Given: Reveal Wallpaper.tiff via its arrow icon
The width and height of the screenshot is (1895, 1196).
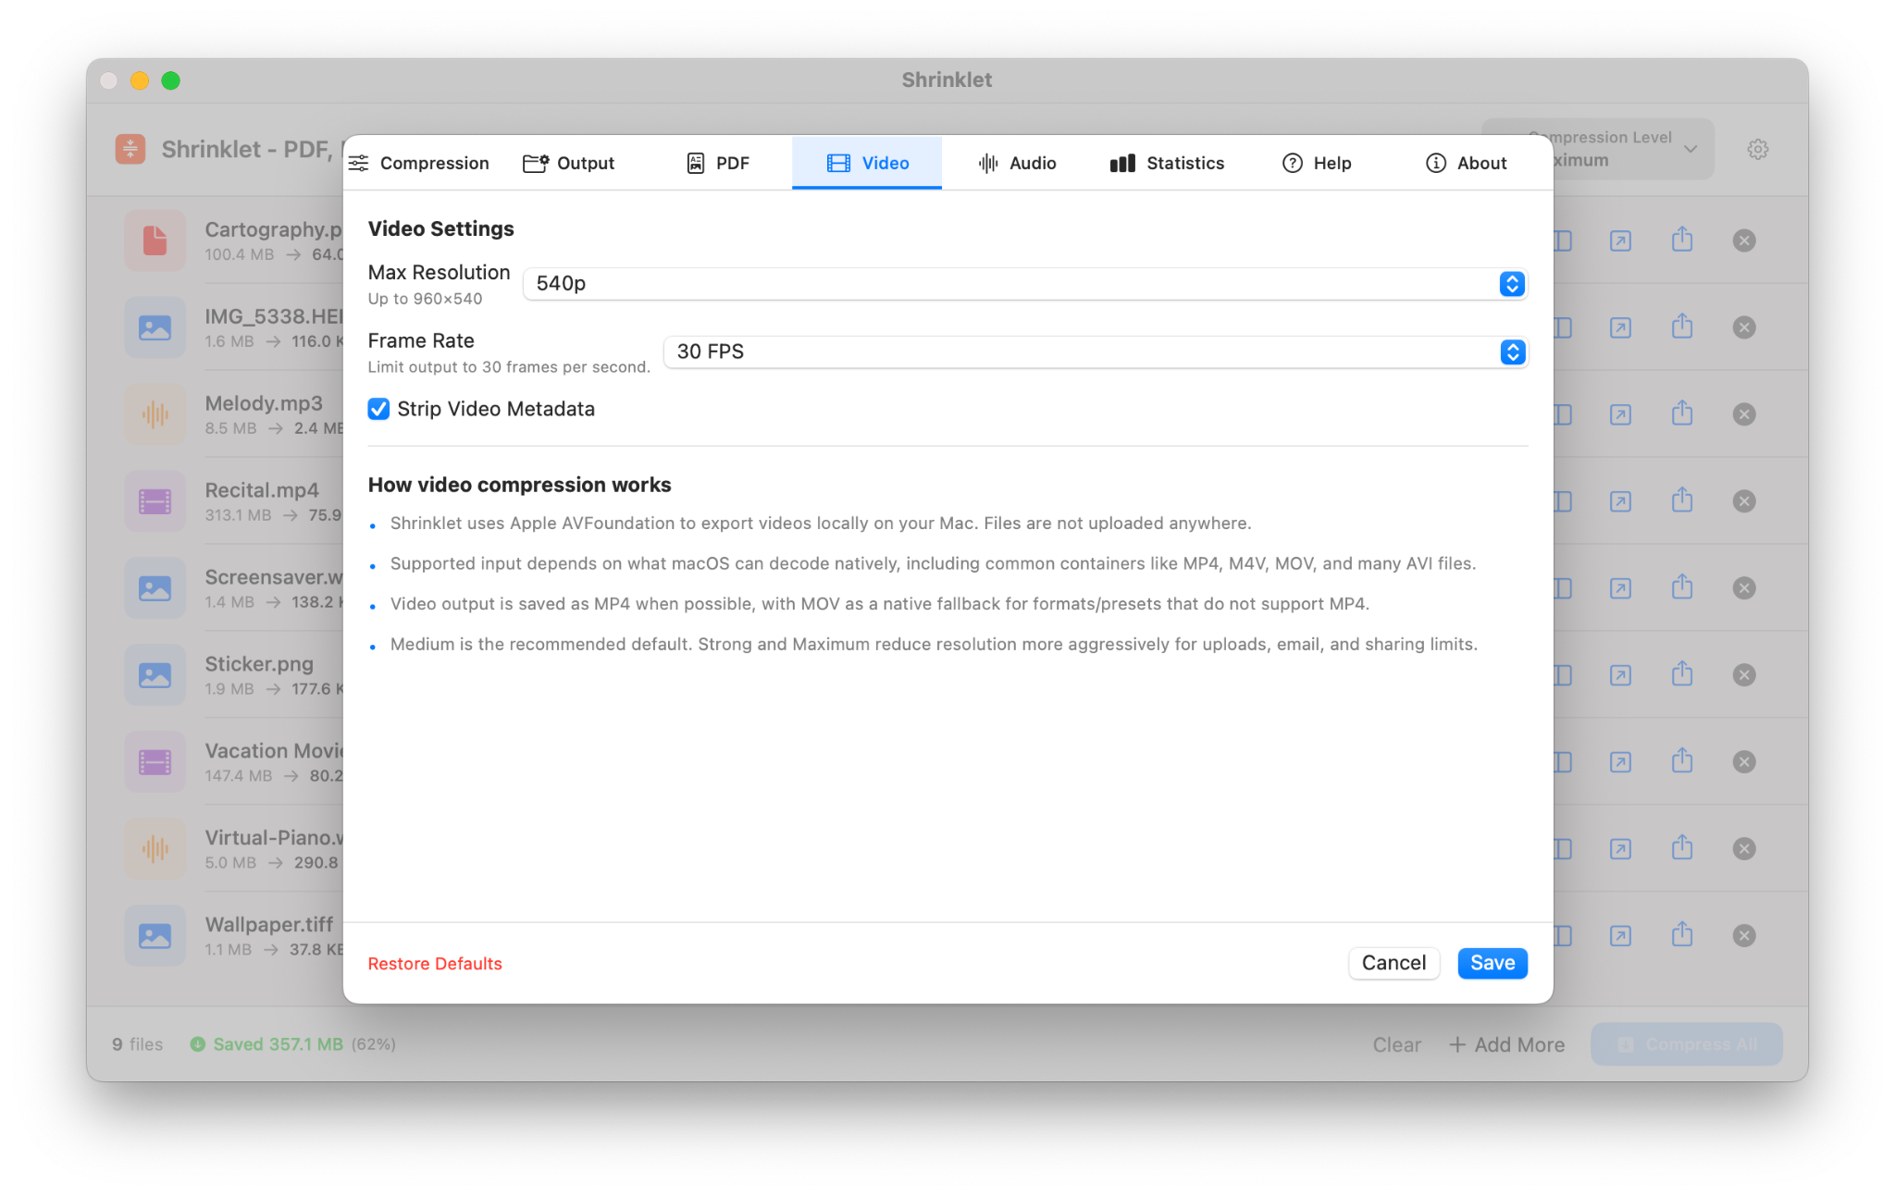Looking at the screenshot, I should pos(1620,937).
